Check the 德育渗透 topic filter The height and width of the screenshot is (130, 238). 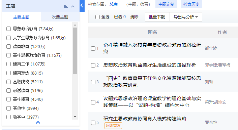coord(9,73)
